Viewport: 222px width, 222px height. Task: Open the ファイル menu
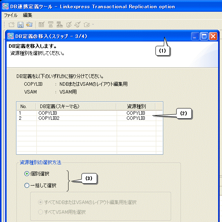tap(11, 15)
